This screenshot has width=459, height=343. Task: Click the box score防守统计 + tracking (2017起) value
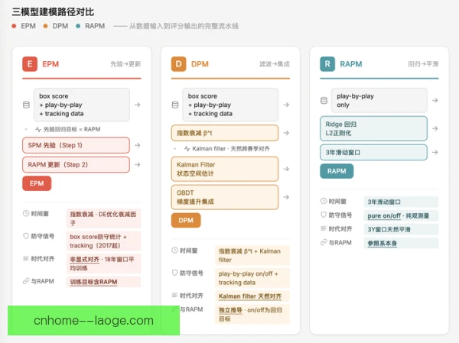[103, 241]
